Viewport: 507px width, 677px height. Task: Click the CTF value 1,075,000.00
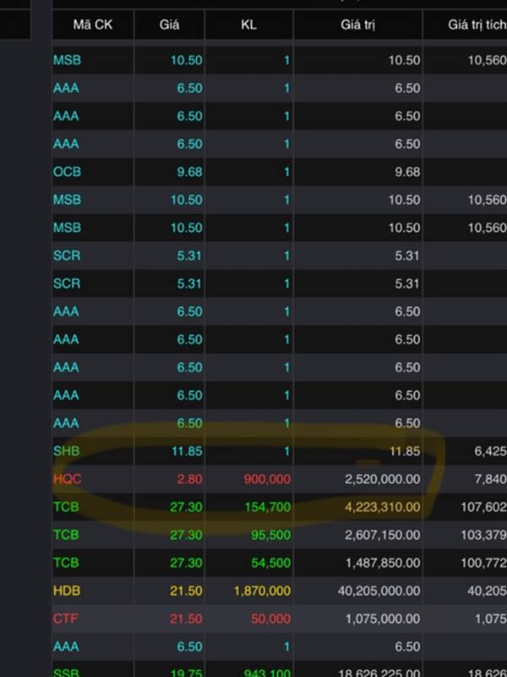[383, 619]
